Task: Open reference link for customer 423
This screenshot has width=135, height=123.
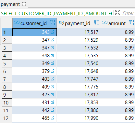Action: click(53, 94)
